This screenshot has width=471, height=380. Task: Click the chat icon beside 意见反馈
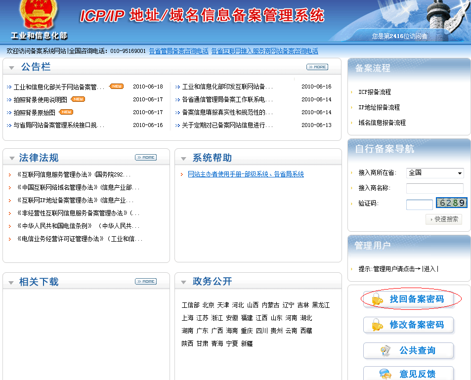click(x=385, y=374)
